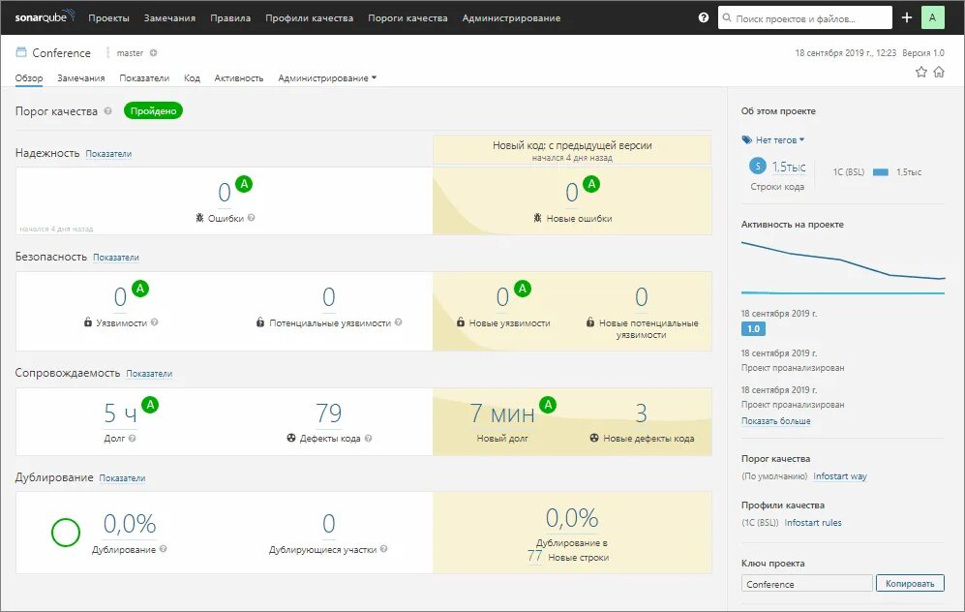Set project as homepage with house icon
The height and width of the screenshot is (612, 965).
pyautogui.click(x=939, y=72)
